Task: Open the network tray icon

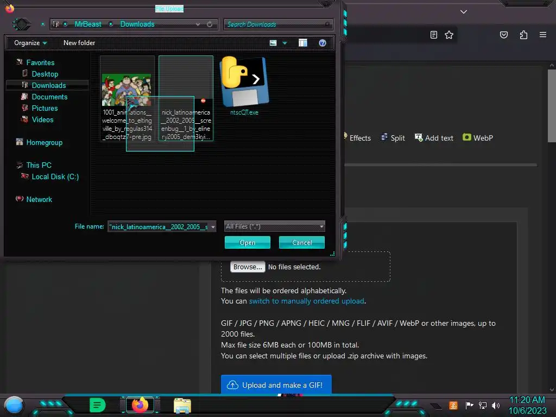Action: pos(483,405)
